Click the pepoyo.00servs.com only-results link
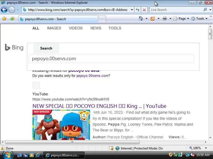This screenshot has width=213, height=159. pyautogui.click(x=92, y=76)
